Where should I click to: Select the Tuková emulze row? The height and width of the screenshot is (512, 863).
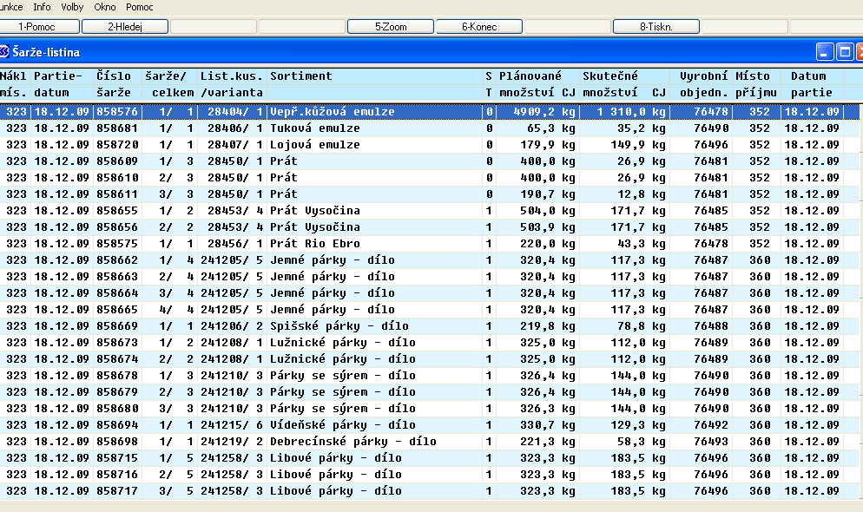[429, 128]
